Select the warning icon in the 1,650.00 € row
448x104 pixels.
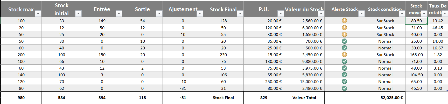pos(344,34)
